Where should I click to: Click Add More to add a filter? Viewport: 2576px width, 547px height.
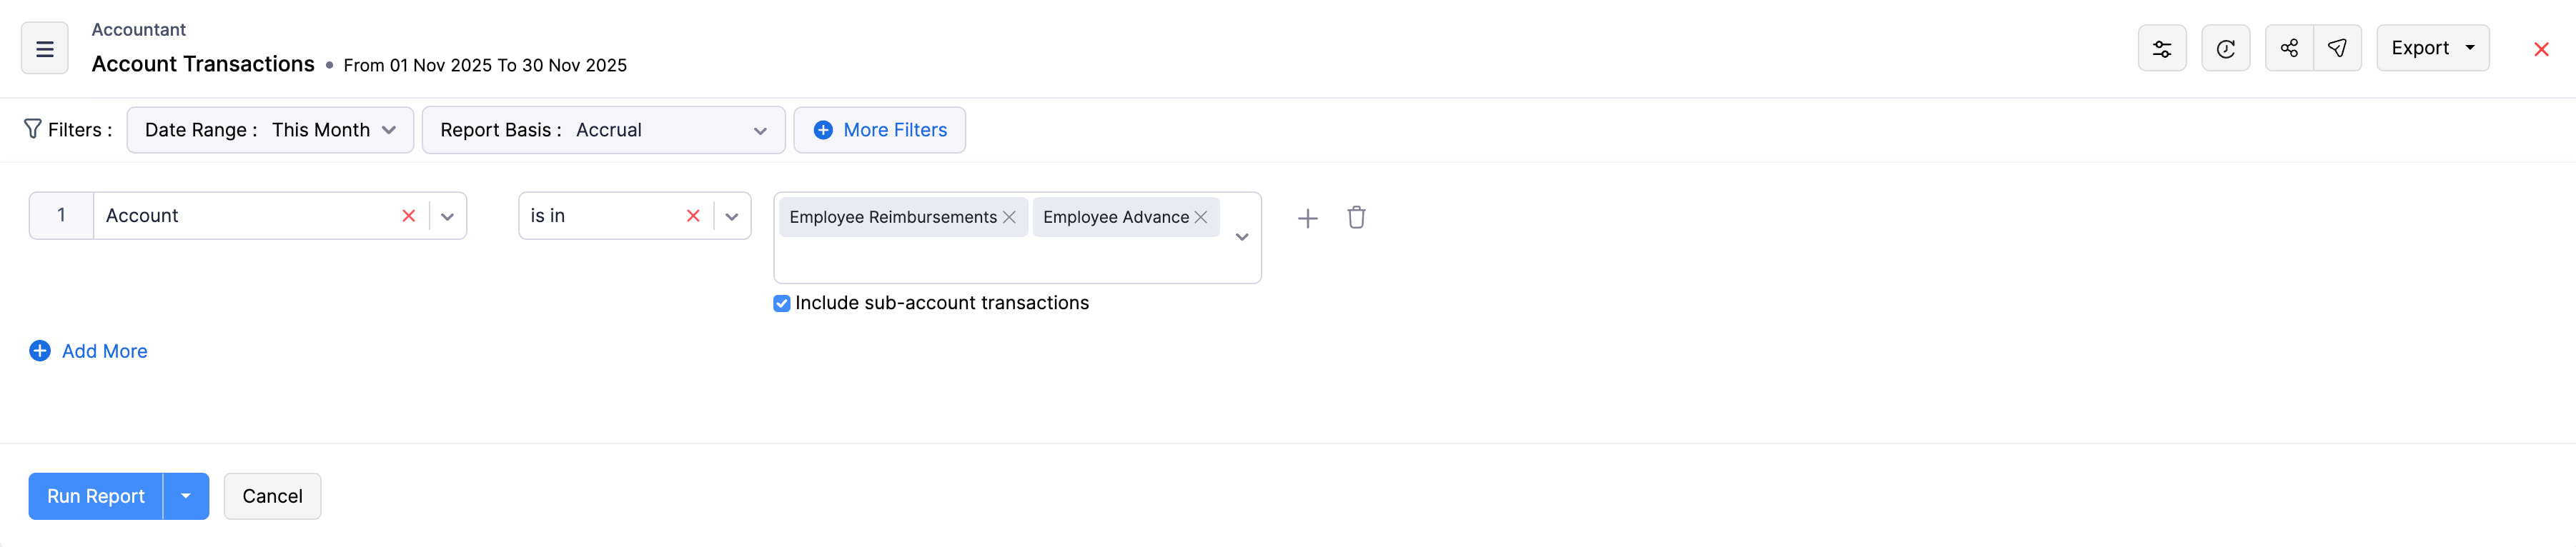88,351
